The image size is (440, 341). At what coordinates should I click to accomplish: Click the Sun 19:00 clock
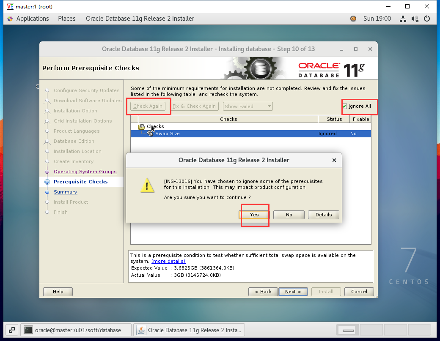(377, 19)
